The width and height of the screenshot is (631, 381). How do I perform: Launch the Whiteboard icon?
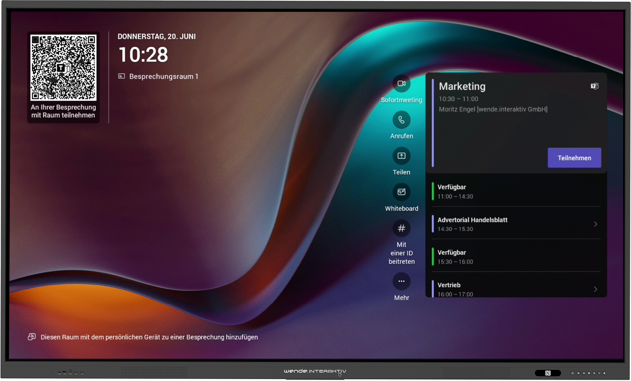[x=401, y=192]
